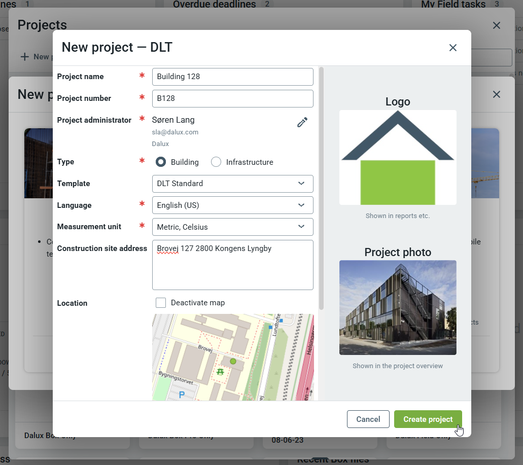Check the Deactivate map checkbox
Viewport: 523px width, 465px height.
click(x=161, y=303)
